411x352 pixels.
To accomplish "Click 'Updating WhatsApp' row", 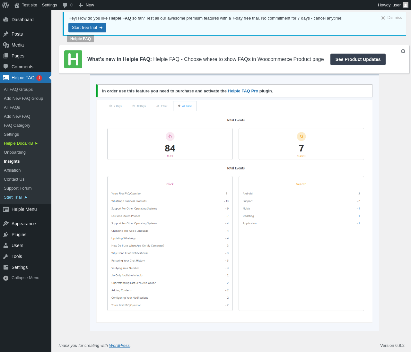I will 170,238.
